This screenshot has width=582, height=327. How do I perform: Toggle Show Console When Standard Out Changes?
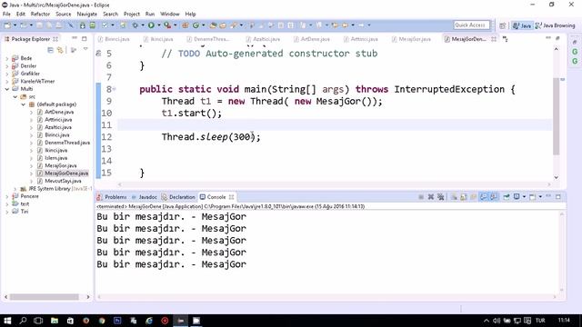pyautogui.click(x=483, y=197)
